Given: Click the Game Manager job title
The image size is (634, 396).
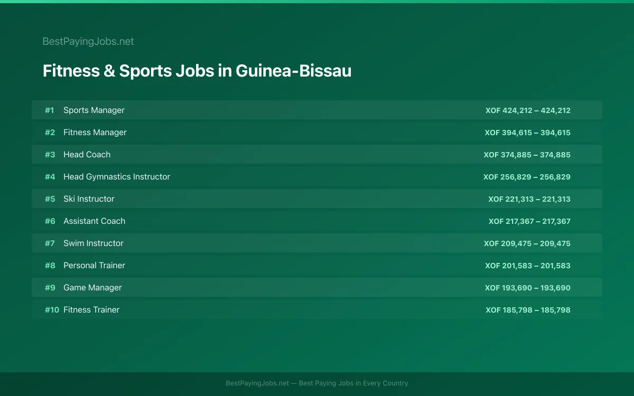Looking at the screenshot, I should pyautogui.click(x=92, y=288).
